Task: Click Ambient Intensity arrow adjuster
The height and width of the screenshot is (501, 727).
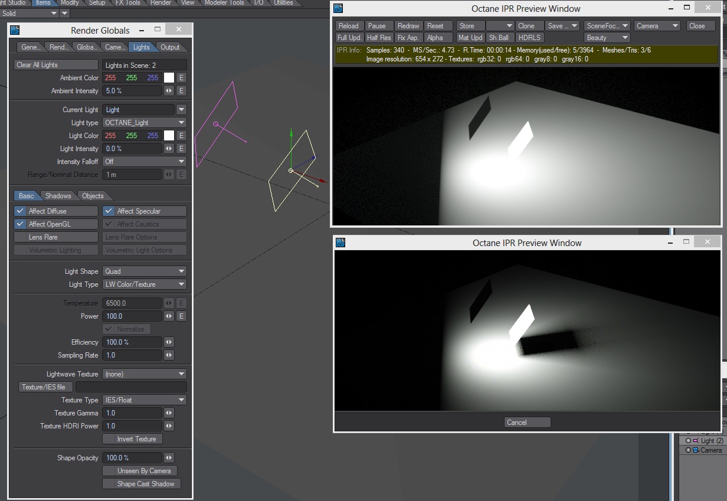Action: tap(169, 91)
